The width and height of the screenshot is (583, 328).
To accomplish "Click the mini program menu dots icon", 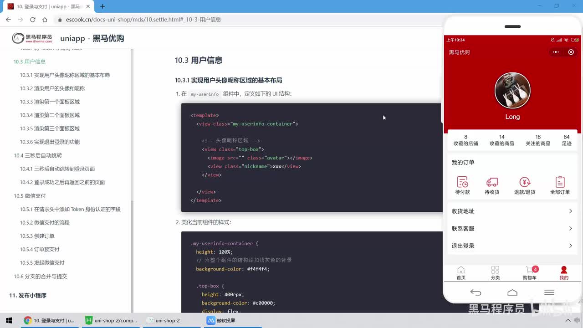I will click(556, 52).
